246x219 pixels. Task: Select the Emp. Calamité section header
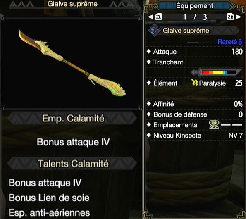pos(73,118)
